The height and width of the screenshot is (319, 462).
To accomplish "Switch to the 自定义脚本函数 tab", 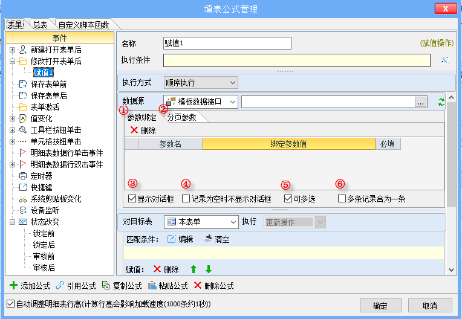I will (x=83, y=25).
